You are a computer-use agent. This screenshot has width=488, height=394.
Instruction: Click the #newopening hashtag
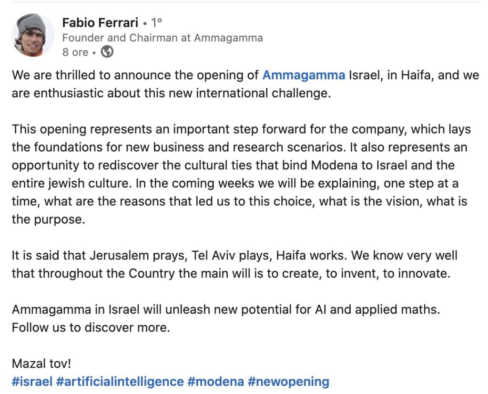[x=288, y=381]
